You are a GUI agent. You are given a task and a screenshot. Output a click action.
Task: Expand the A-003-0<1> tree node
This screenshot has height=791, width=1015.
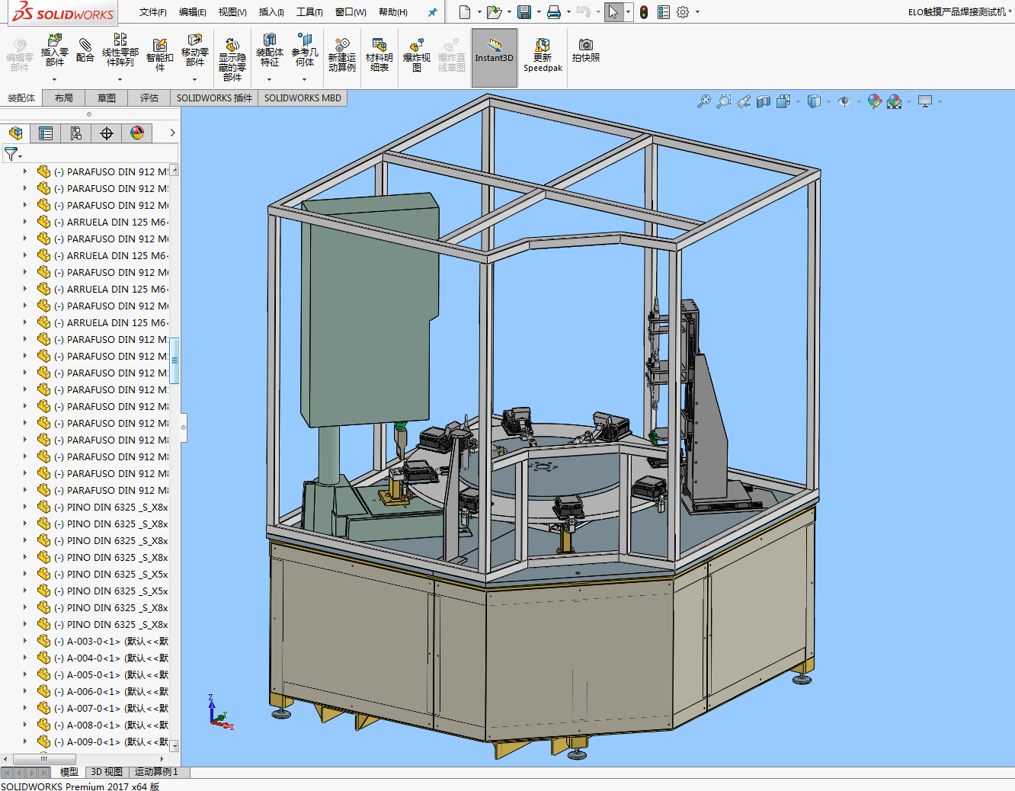25,641
